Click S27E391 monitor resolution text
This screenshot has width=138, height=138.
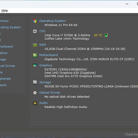[66, 69]
